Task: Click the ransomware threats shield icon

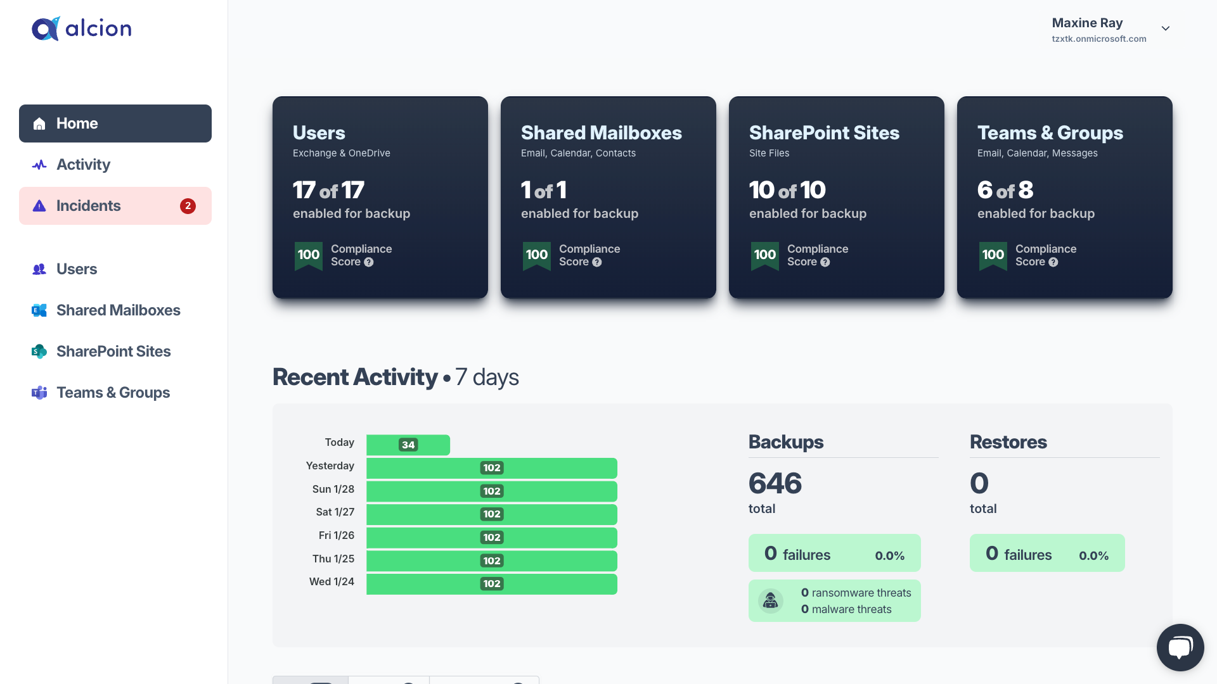Action: coord(771,600)
